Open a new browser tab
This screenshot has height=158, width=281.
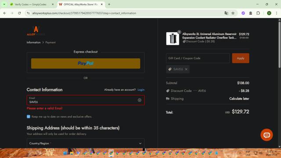pos(109,4)
